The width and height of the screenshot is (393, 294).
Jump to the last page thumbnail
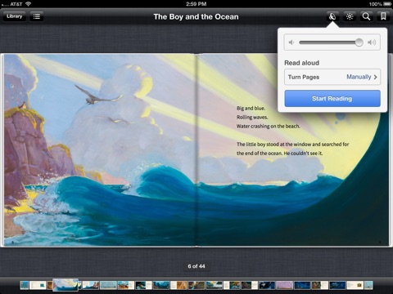[x=368, y=285]
